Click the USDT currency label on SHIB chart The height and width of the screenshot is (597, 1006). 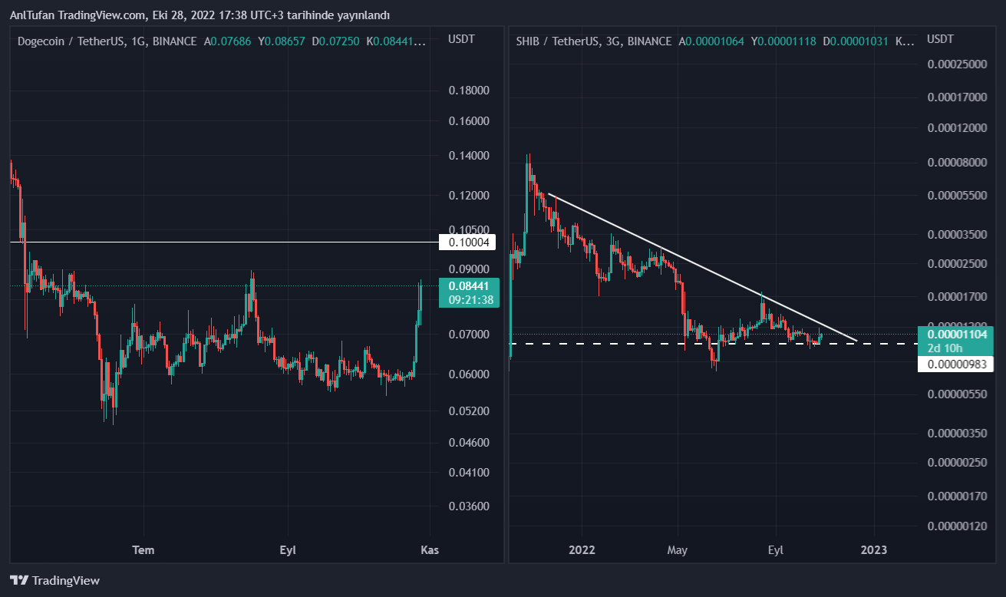pos(940,39)
